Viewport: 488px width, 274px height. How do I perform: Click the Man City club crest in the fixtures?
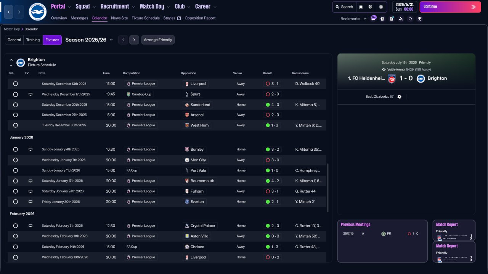pos(187,160)
